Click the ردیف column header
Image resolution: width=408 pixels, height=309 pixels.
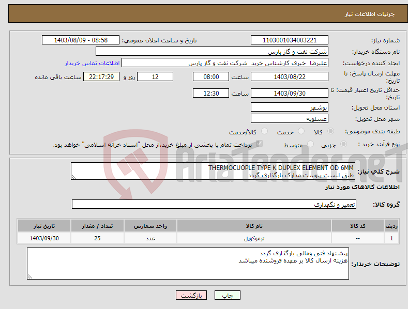(391, 226)
